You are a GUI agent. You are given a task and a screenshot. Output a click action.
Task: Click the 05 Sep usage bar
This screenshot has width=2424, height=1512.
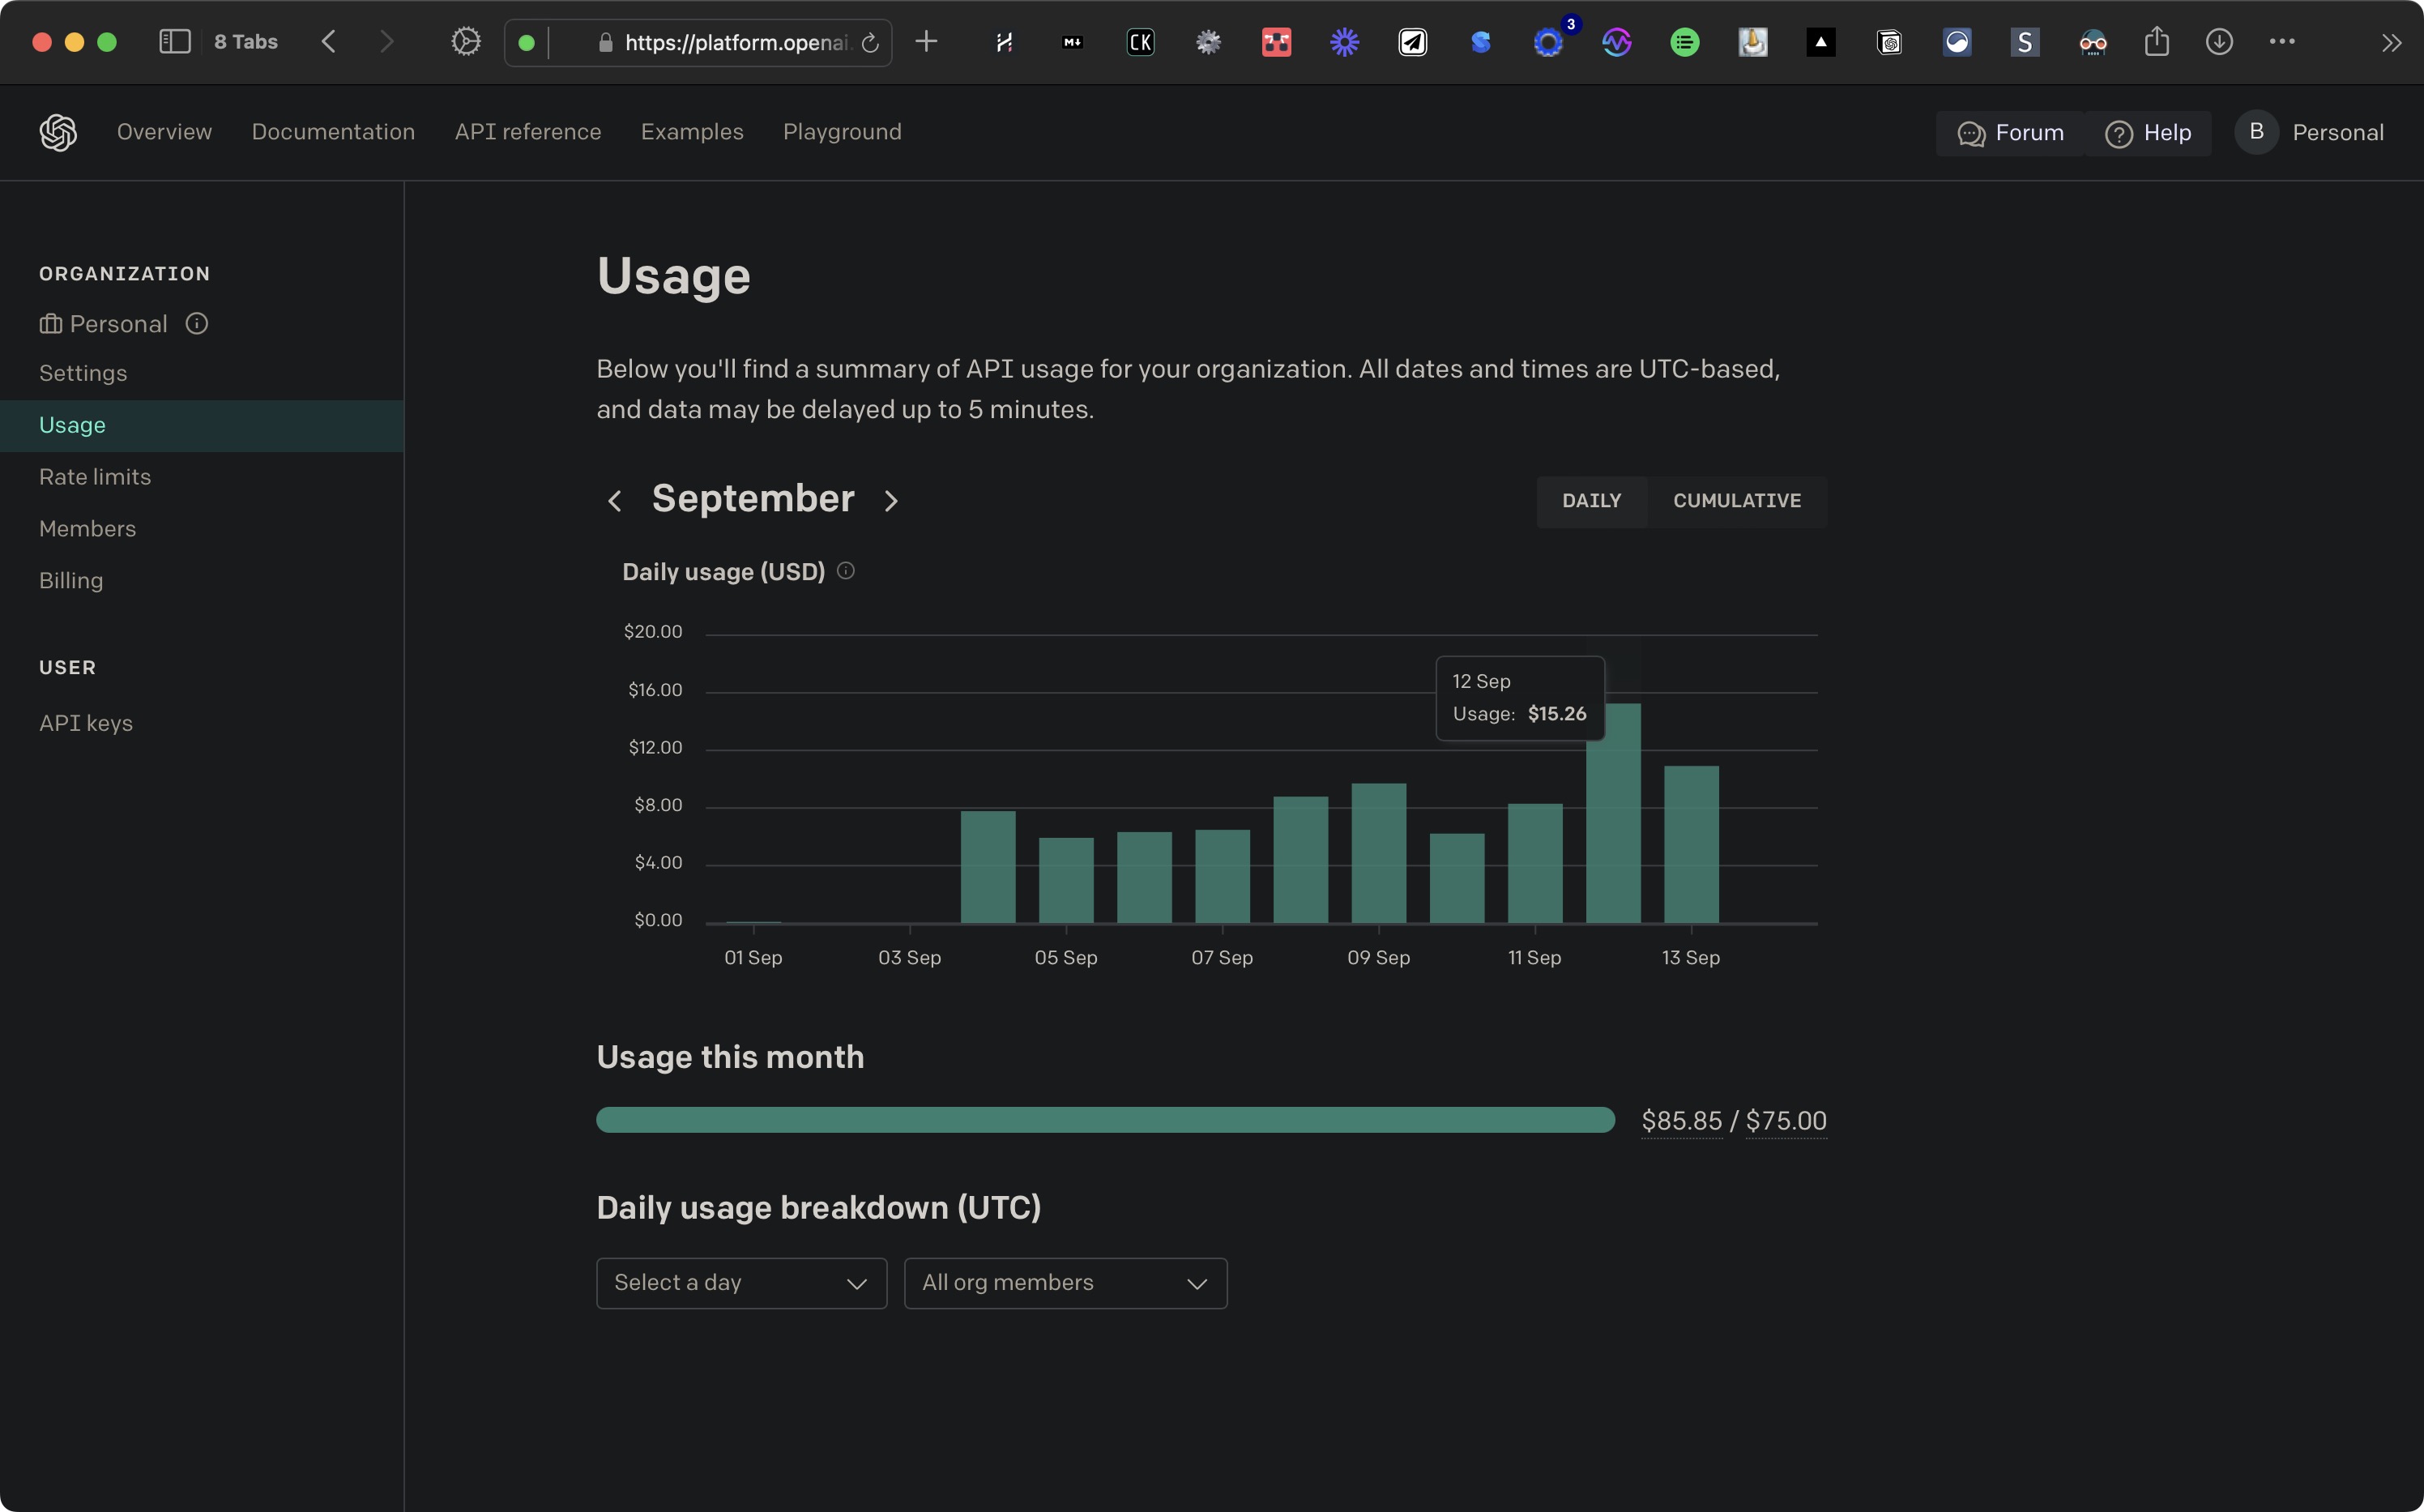coord(1065,880)
